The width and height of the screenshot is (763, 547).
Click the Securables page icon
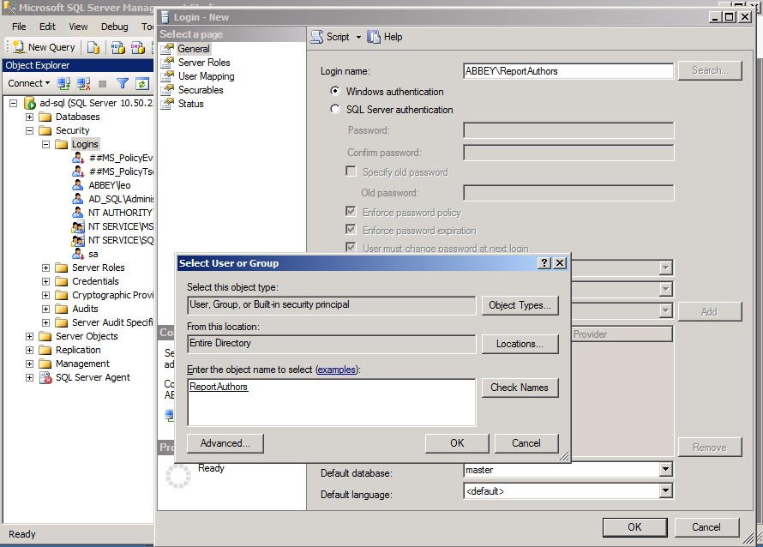pos(167,90)
